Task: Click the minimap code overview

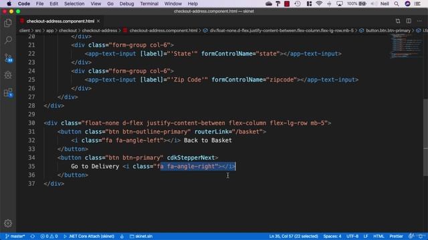Action: (x=406, y=46)
